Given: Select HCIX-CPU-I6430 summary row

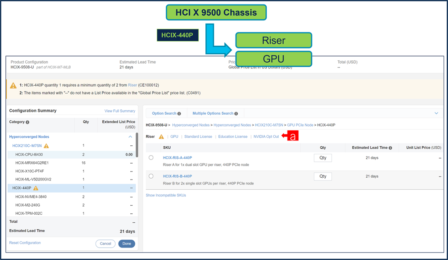Looking at the screenshot, I should [72, 155].
